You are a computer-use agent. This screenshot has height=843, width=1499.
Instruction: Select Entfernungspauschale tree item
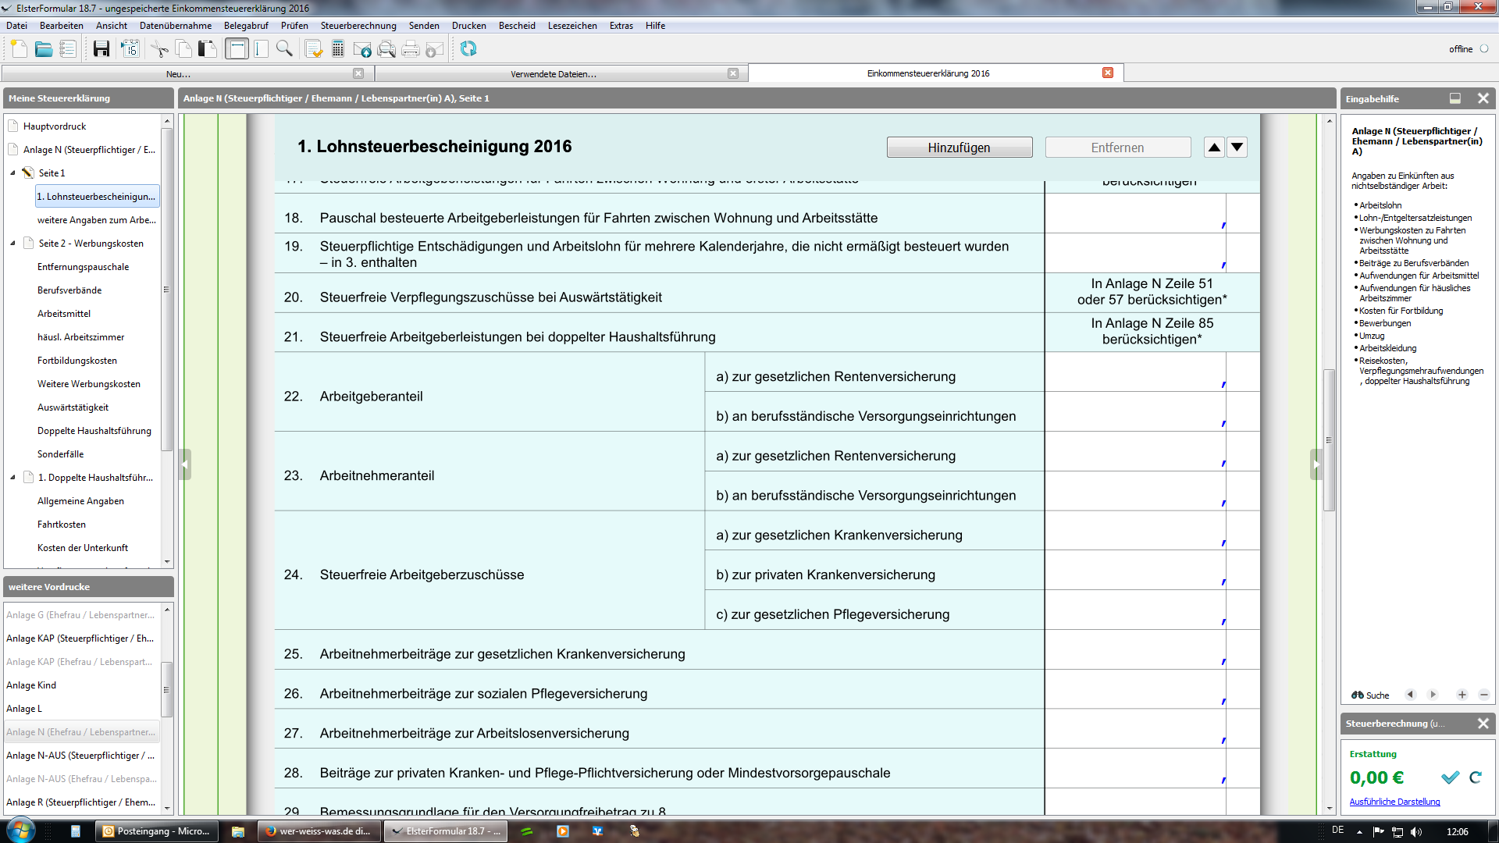click(84, 267)
